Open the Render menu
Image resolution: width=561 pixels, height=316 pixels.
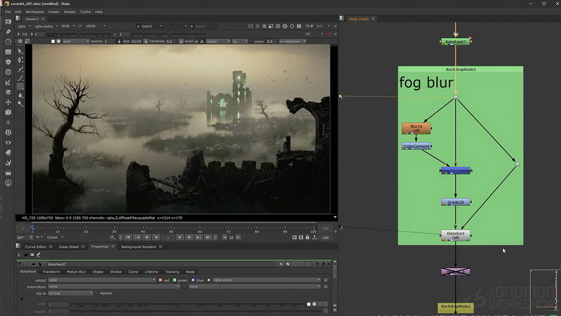70,12
